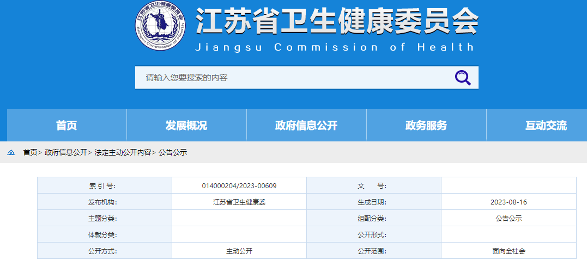Image resolution: width=587 pixels, height=279 pixels.
Task: Click the 公告公示 breadcrumb link
Action: coord(173,153)
